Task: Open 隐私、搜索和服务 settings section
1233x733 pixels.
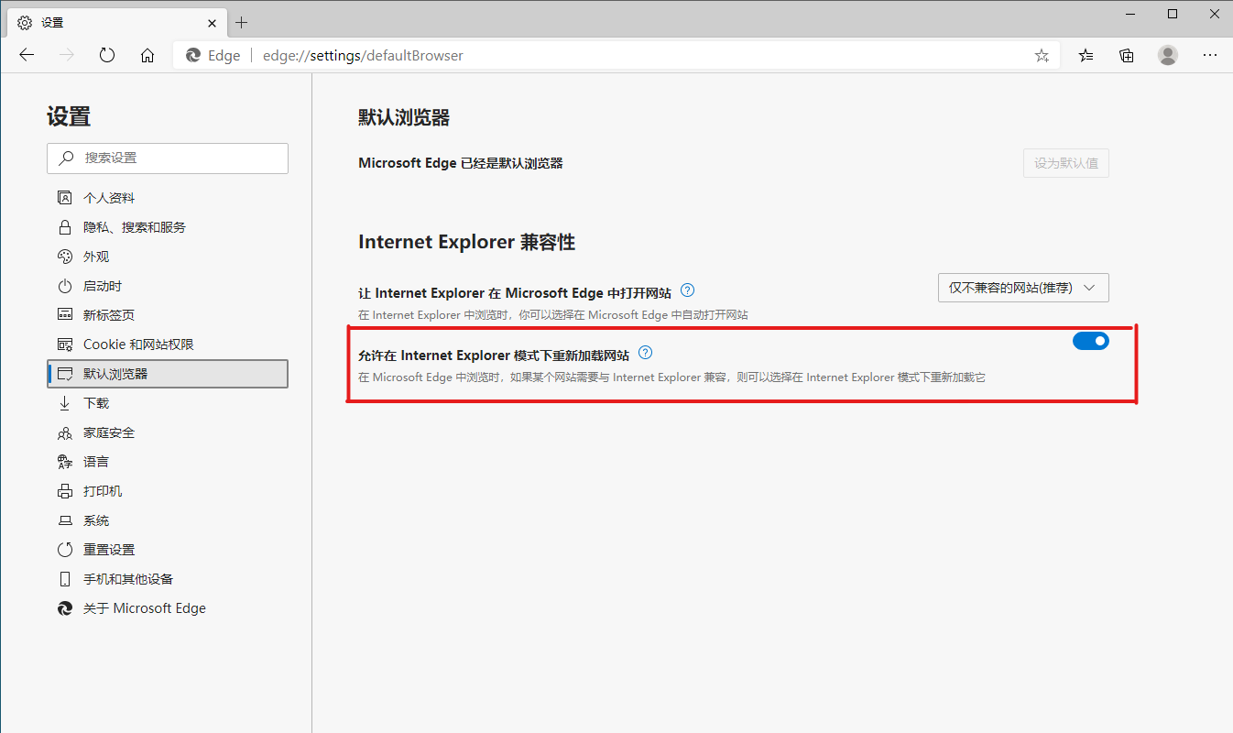Action: [168, 227]
